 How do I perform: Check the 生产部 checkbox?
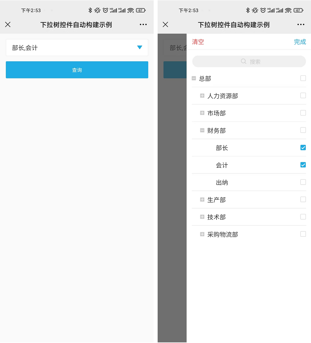click(x=303, y=199)
